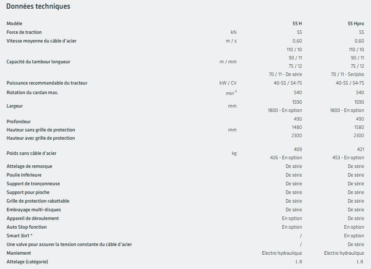Click "Hauteur avec grille de protection" label
The width and height of the screenshot is (371, 269).
pos(41,138)
